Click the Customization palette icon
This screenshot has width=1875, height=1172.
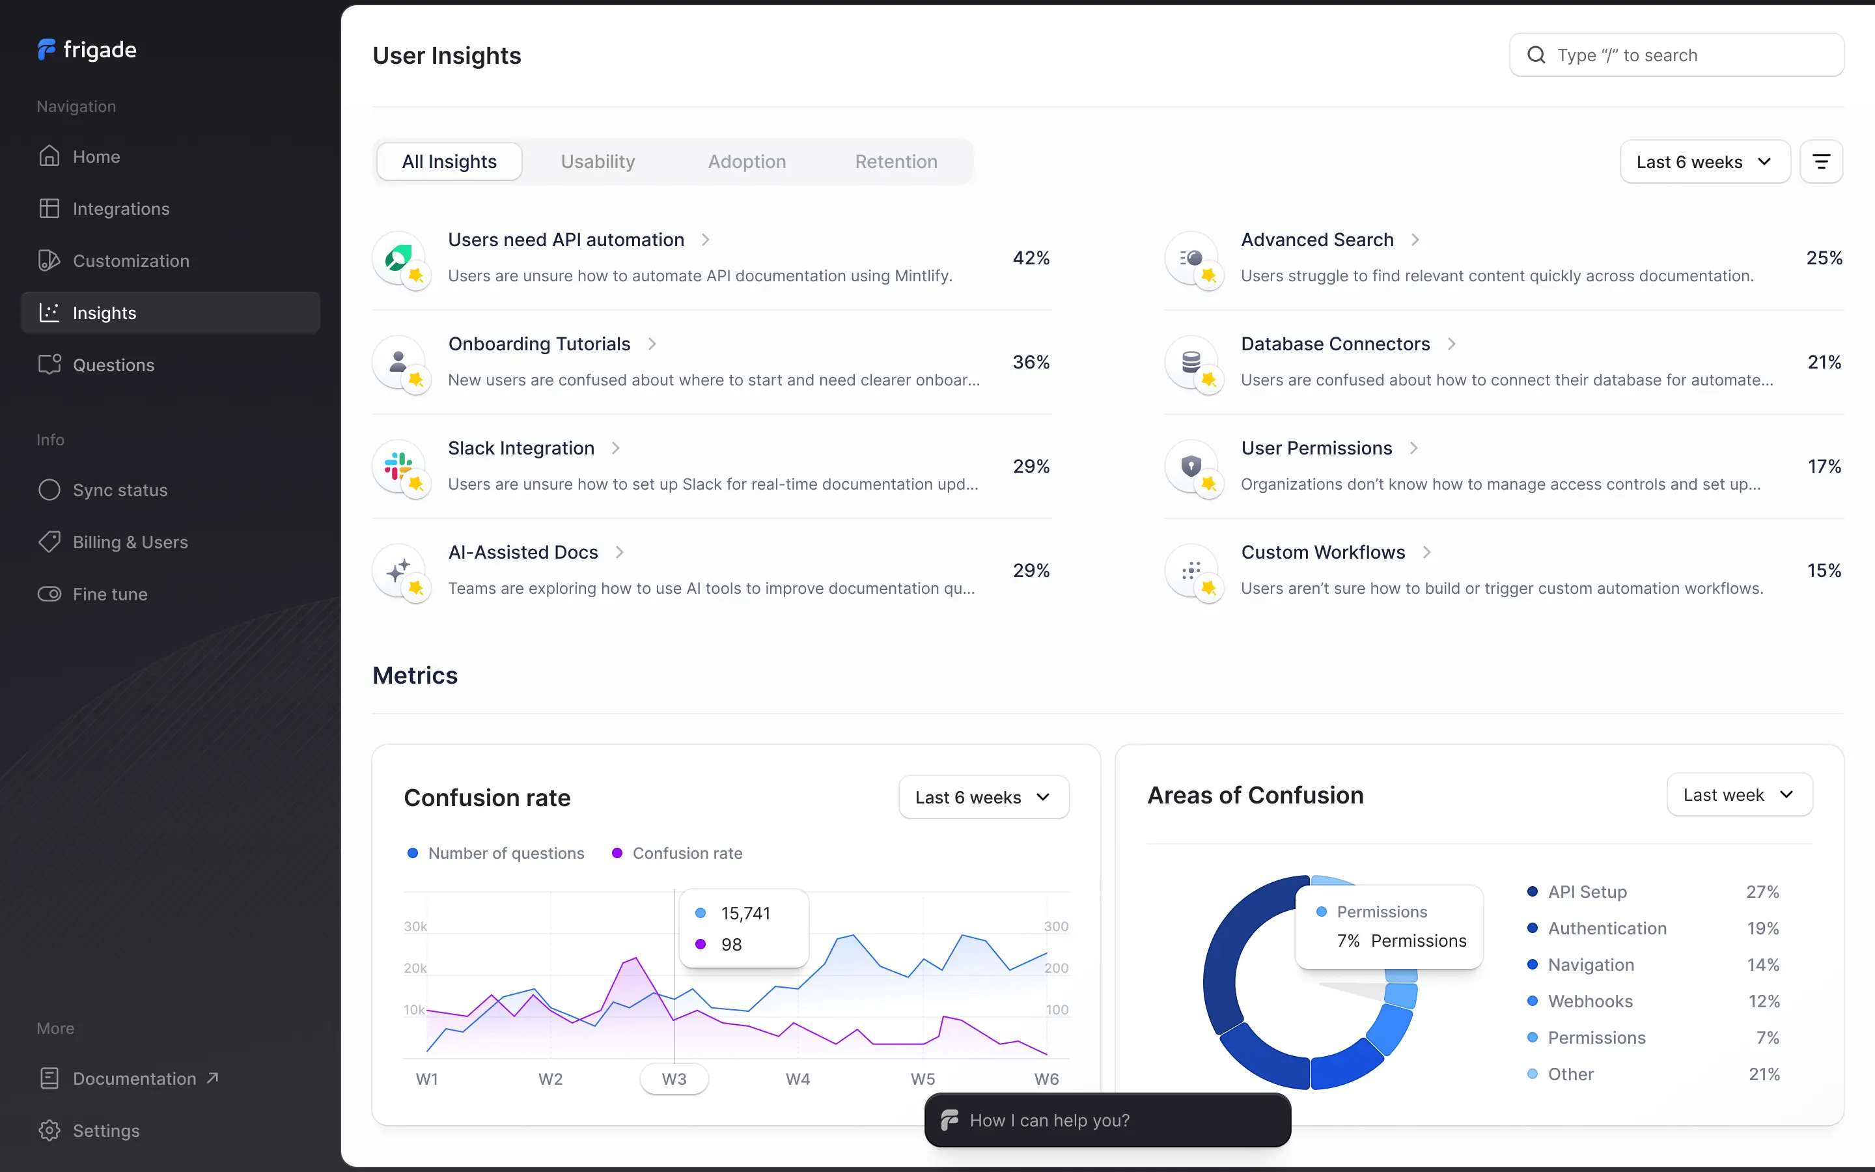pyautogui.click(x=49, y=260)
